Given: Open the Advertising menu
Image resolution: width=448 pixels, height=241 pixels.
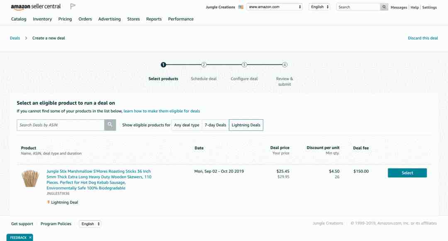Looking at the screenshot, I should [110, 19].
